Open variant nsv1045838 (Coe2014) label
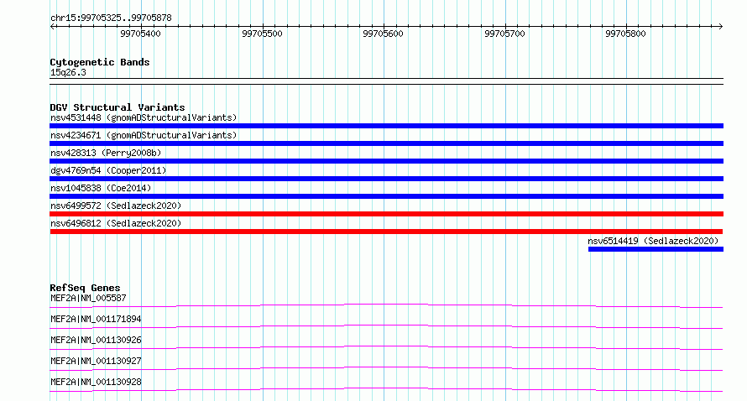Screen dimensions: 747x401 pyautogui.click(x=101, y=188)
